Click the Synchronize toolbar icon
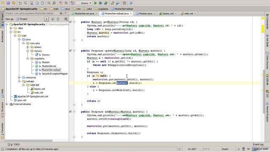The height and width of the screenshot is (152, 270). pos(13,3)
